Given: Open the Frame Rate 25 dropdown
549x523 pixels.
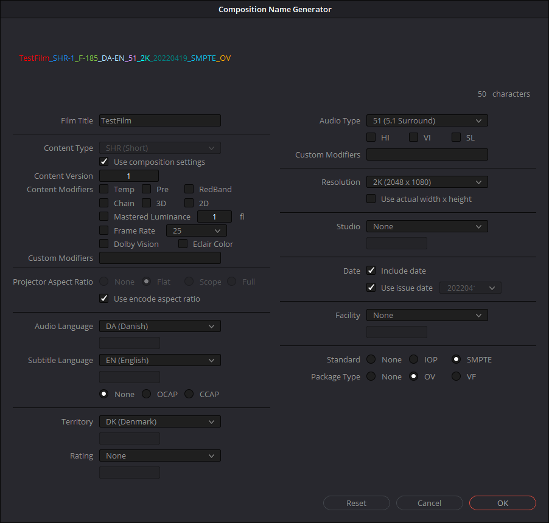Looking at the screenshot, I should 197,230.
